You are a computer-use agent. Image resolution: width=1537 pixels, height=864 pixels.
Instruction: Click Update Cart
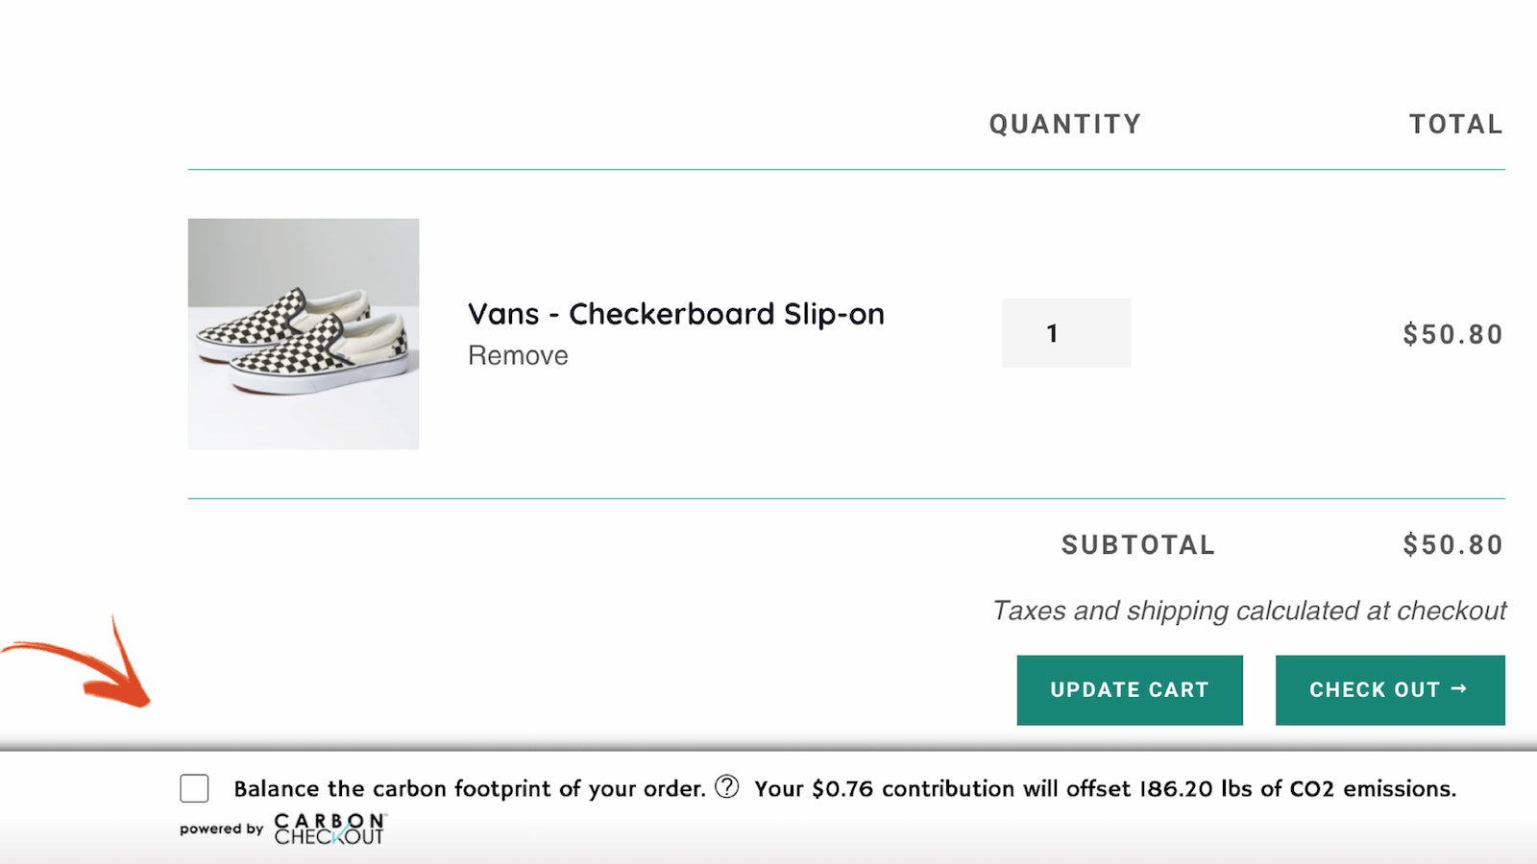(1129, 689)
